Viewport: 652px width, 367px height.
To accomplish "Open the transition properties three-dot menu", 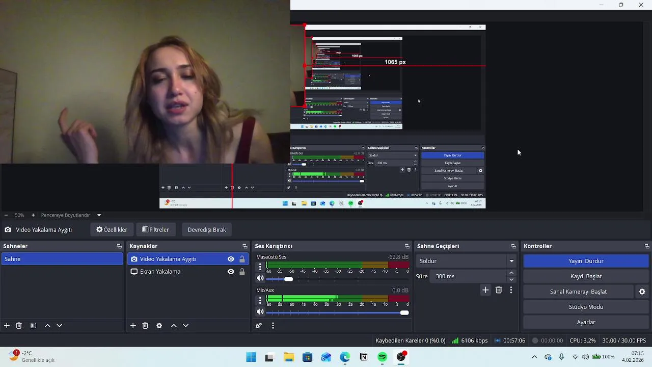I will click(x=511, y=290).
